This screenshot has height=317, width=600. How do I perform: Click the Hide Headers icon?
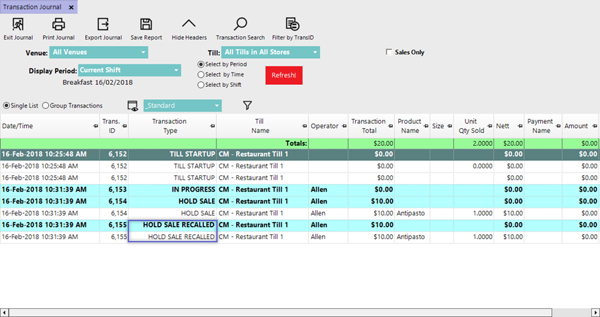point(189,25)
